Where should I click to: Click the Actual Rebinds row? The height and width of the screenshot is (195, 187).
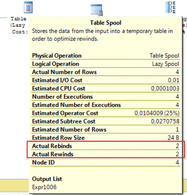click(x=106, y=146)
